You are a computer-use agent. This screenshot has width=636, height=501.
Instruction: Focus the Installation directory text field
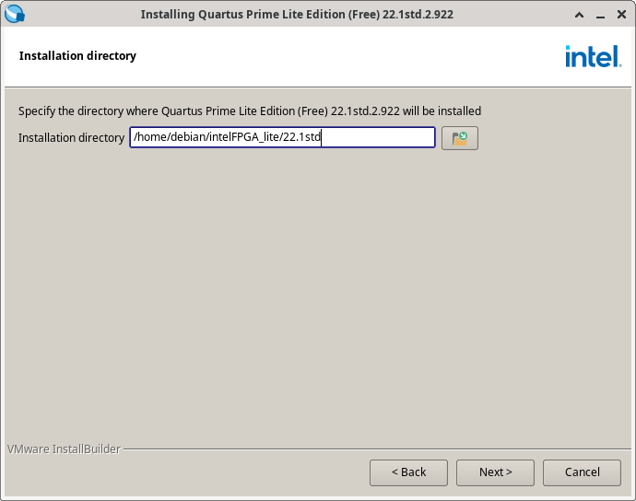coord(282,137)
